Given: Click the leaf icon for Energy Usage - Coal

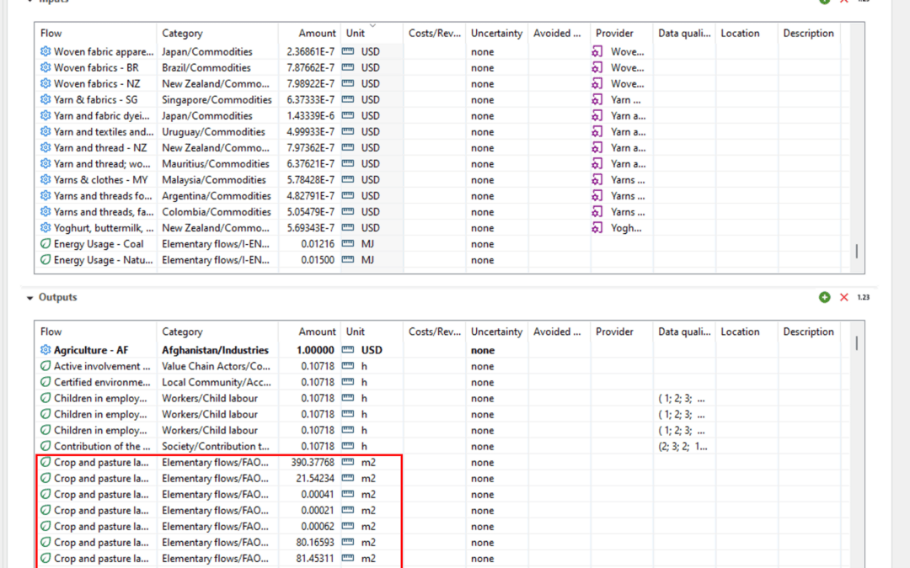Looking at the screenshot, I should [x=45, y=244].
